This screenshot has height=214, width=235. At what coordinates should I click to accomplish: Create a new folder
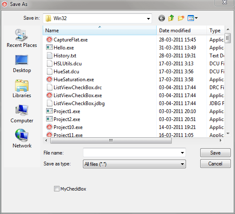click(181, 18)
